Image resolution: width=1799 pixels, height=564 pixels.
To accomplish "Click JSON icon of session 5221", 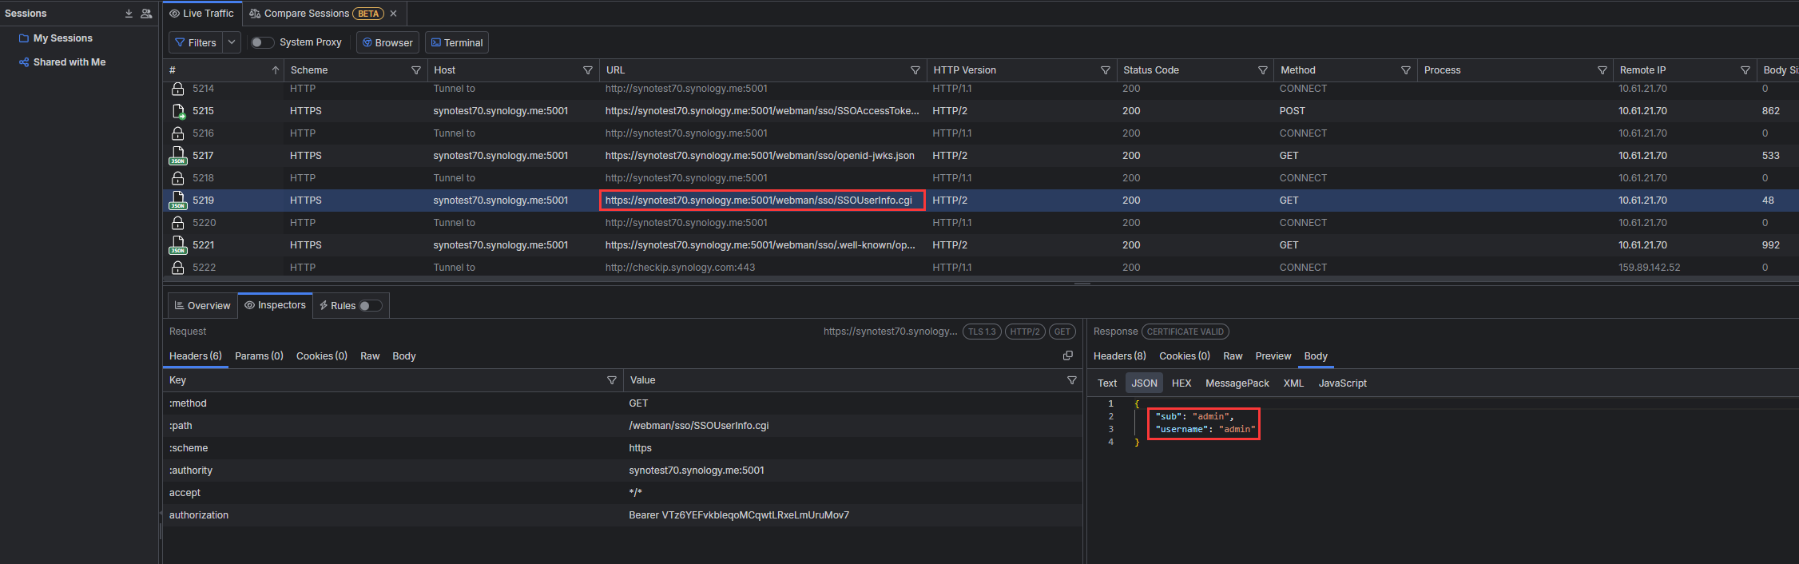I will [x=178, y=245].
